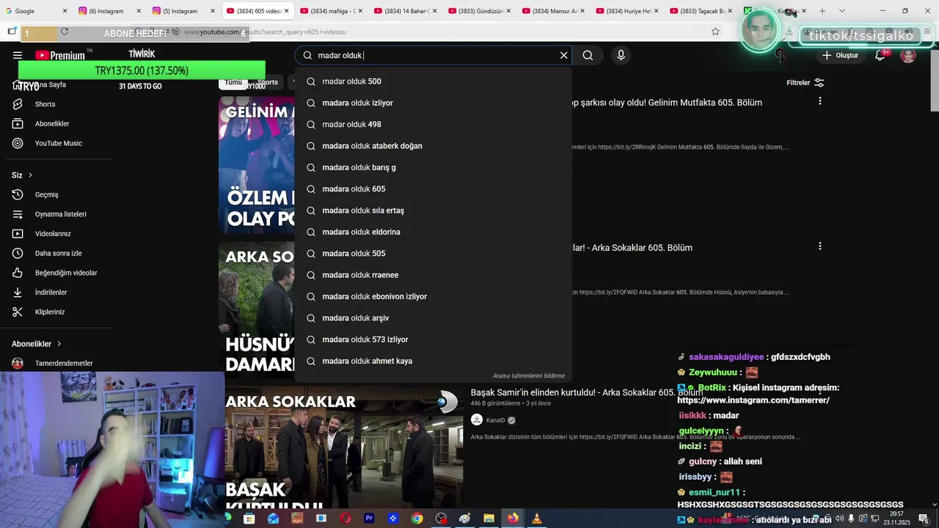This screenshot has width=939, height=528.
Task: Open the Windows notification center icon
Action: pyautogui.click(x=924, y=518)
